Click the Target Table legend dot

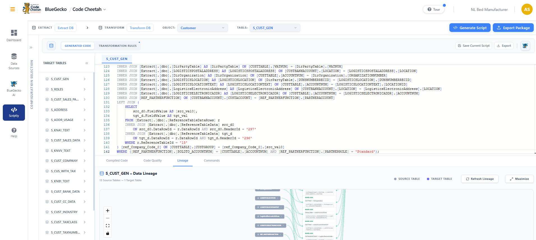pos(428,179)
